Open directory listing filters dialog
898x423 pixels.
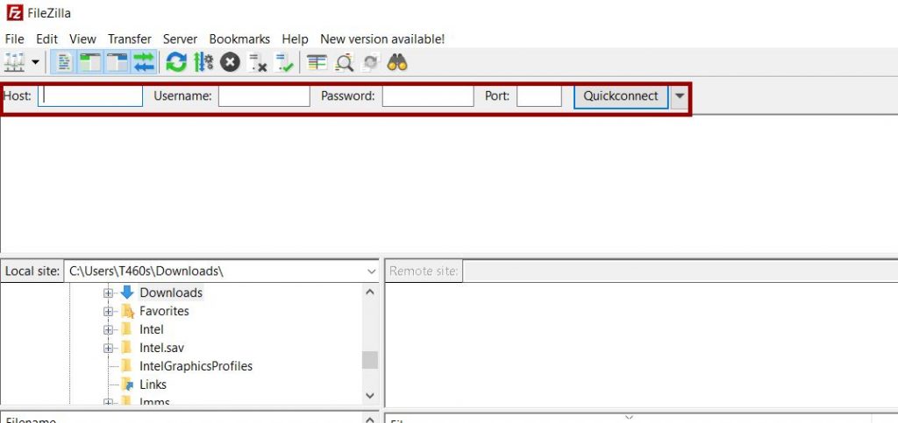[317, 61]
